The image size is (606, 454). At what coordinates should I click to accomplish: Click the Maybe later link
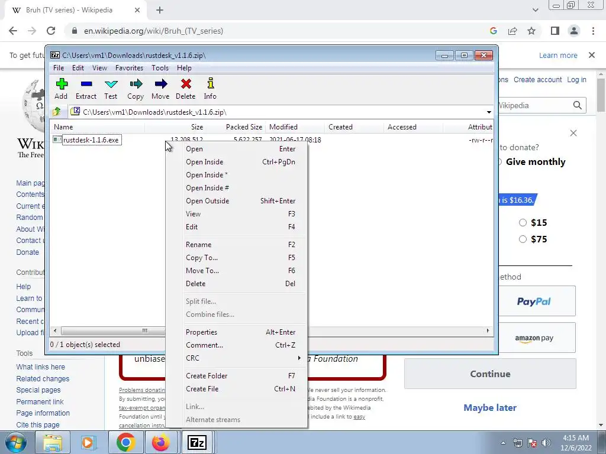[490, 408]
